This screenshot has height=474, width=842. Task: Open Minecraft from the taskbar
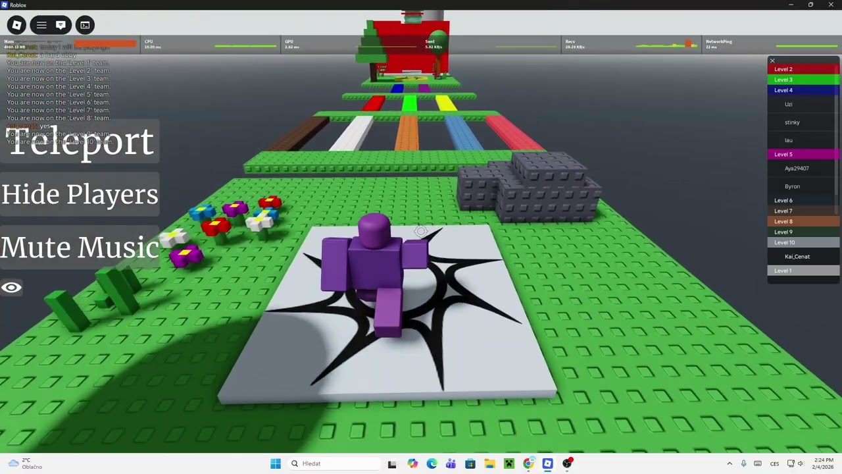pyautogui.click(x=508, y=463)
